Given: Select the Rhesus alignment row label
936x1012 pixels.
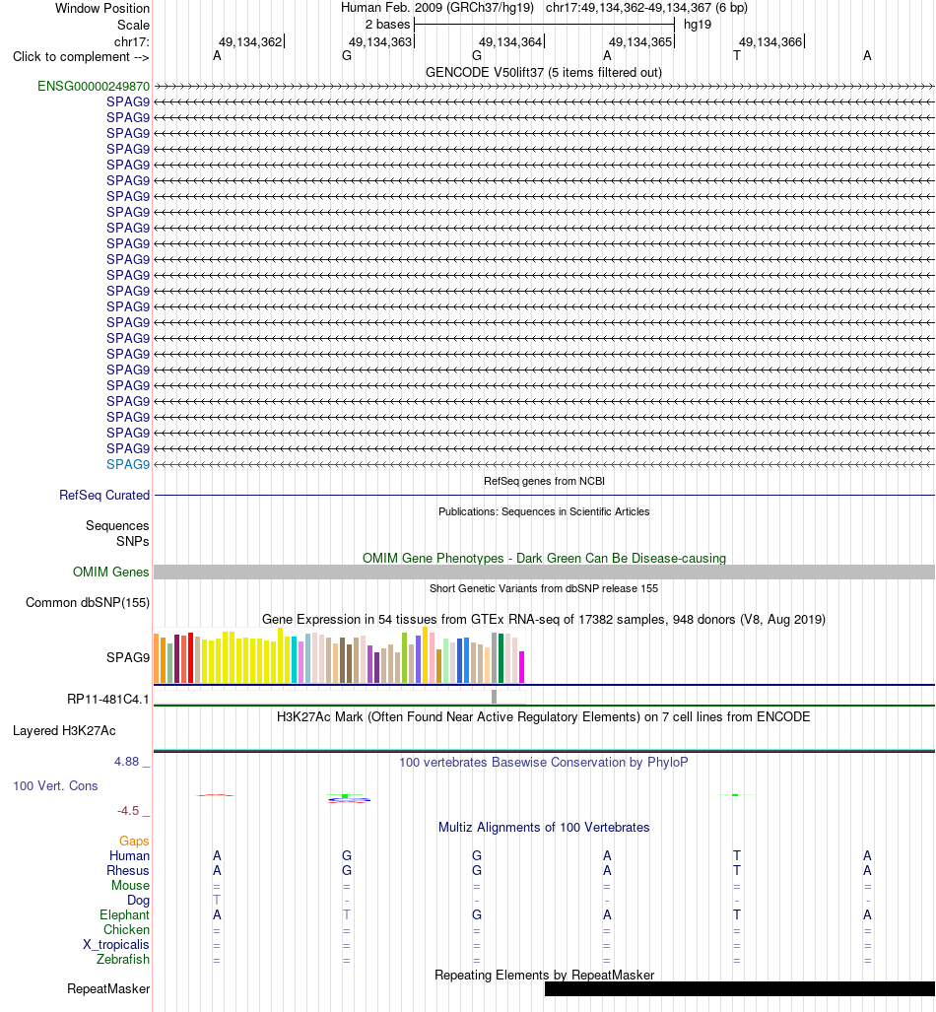Looking at the screenshot, I should [128, 871].
